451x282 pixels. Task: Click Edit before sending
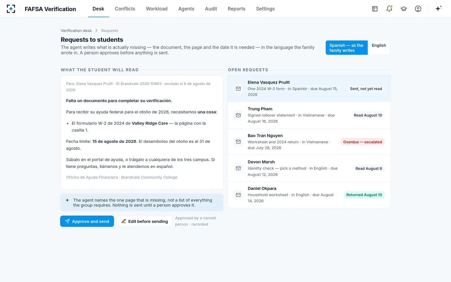tap(144, 221)
